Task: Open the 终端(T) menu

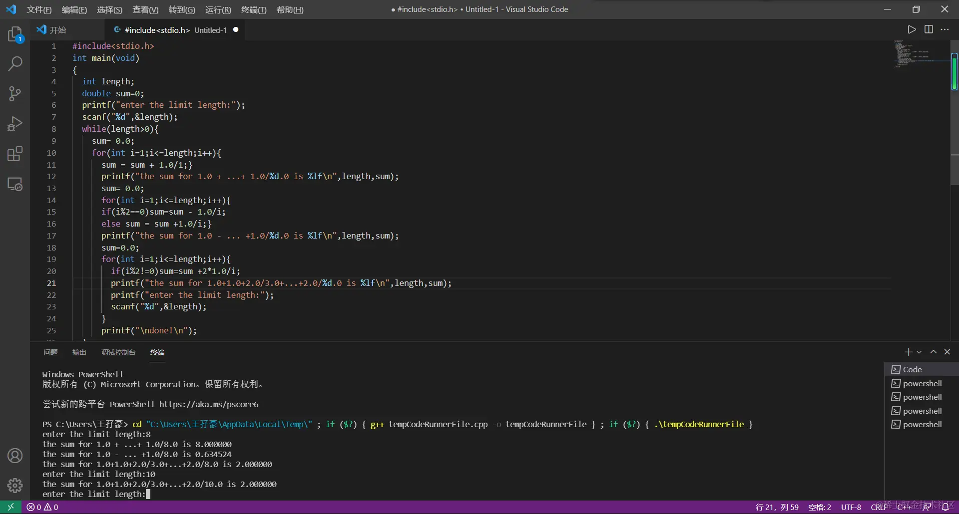Action: (254, 9)
